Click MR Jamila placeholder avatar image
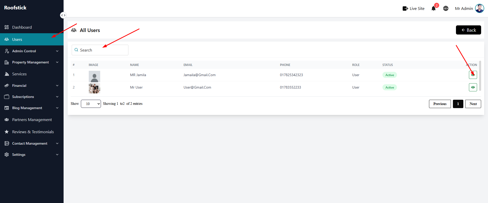 click(94, 76)
